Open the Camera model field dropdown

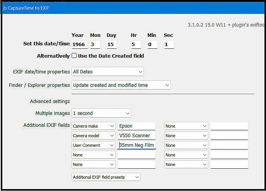[x=94, y=136]
